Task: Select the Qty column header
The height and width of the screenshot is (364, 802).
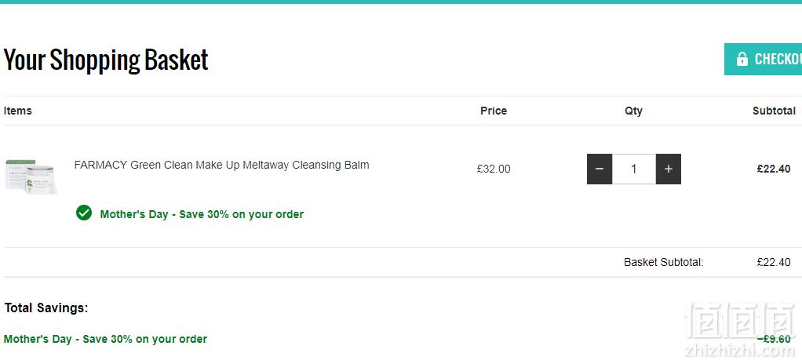Action: tap(633, 111)
